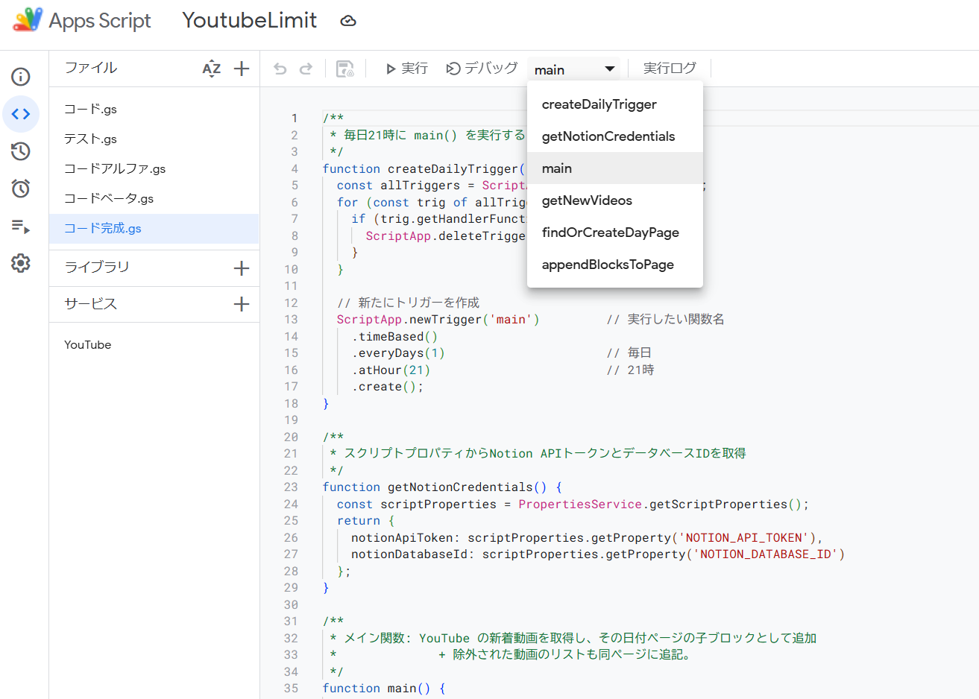This screenshot has height=699, width=979.
Task: Open file コードベータ.gs
Action: coord(154,199)
